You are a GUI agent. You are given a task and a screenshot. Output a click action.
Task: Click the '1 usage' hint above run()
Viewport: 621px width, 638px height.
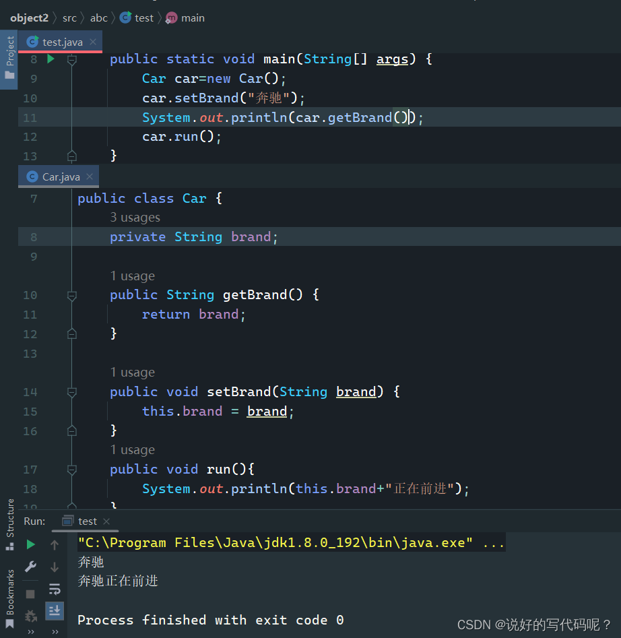(133, 449)
